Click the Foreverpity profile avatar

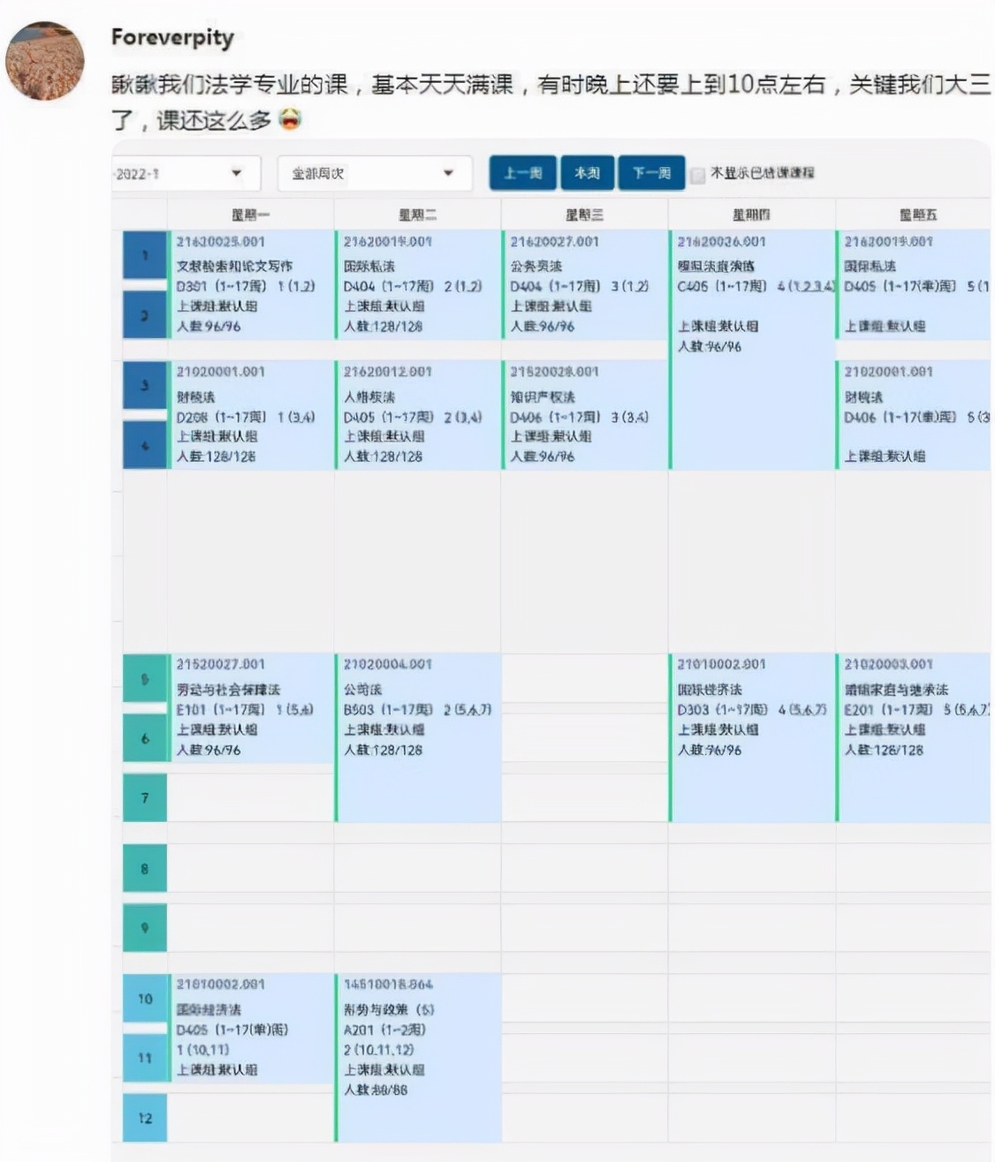point(44,55)
